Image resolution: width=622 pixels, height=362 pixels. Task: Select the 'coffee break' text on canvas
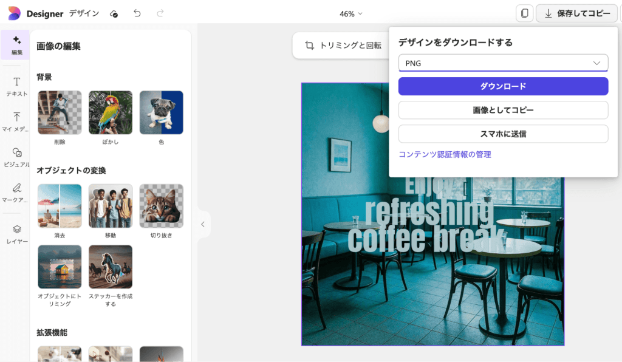(426, 239)
